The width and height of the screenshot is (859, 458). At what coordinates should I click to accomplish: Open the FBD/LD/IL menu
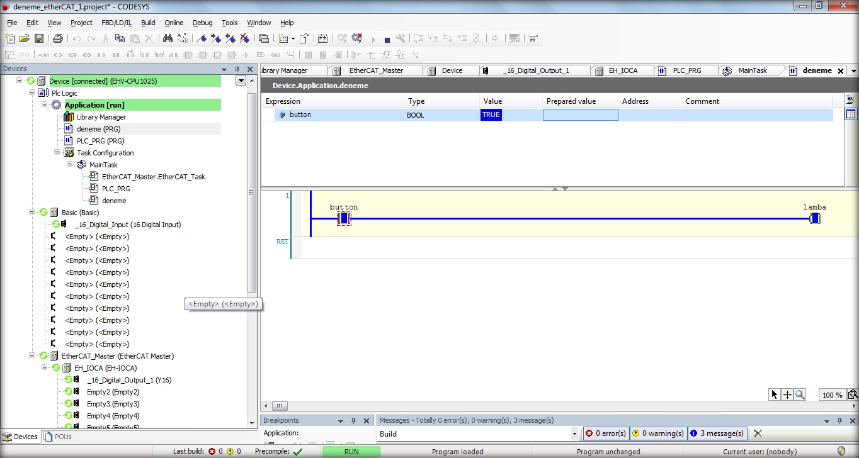coord(117,23)
